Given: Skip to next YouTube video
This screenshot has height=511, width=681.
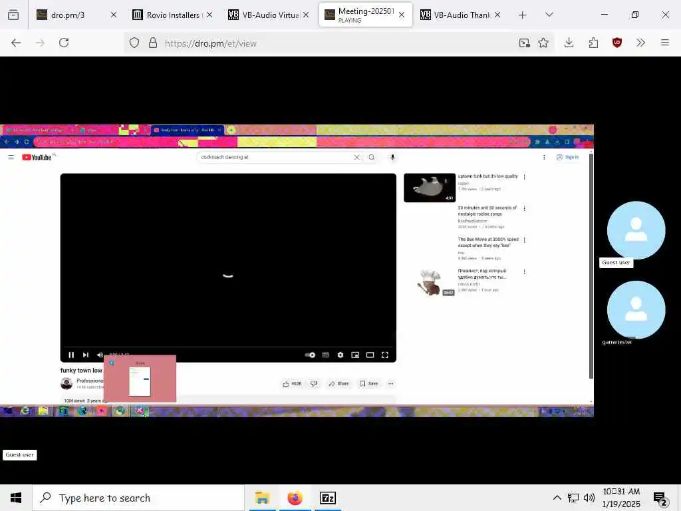Looking at the screenshot, I should 86,355.
